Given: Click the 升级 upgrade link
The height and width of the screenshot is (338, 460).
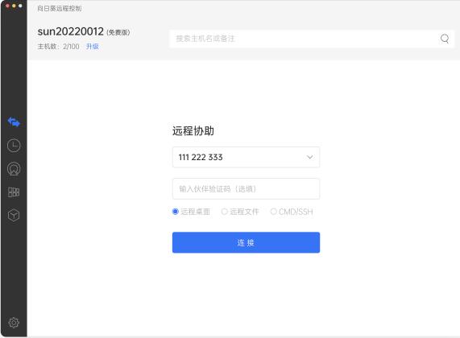Looking at the screenshot, I should click(x=93, y=47).
